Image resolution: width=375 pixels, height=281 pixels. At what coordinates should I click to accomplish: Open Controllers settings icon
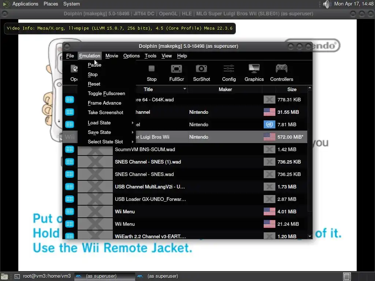coord(282,73)
